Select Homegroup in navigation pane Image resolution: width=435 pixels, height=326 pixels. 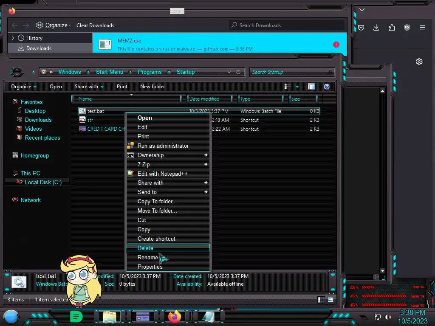pyautogui.click(x=35, y=155)
